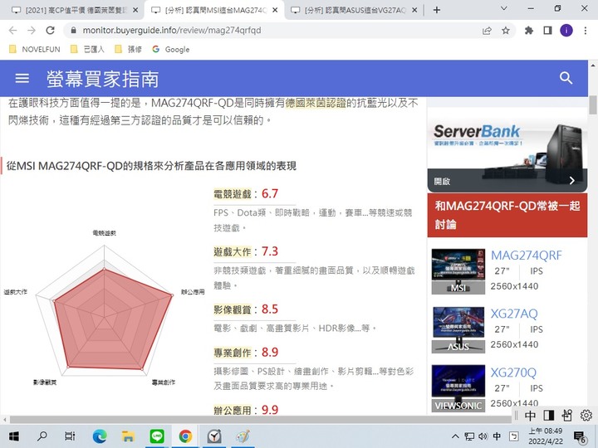
Task: Go back with the browser back arrow
Action: coord(12,31)
